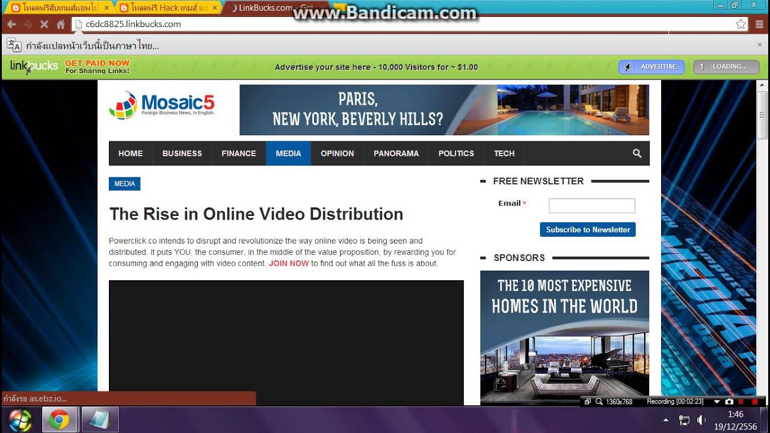Open the Chrome hamburger menu
This screenshot has width=770, height=433.
[759, 24]
